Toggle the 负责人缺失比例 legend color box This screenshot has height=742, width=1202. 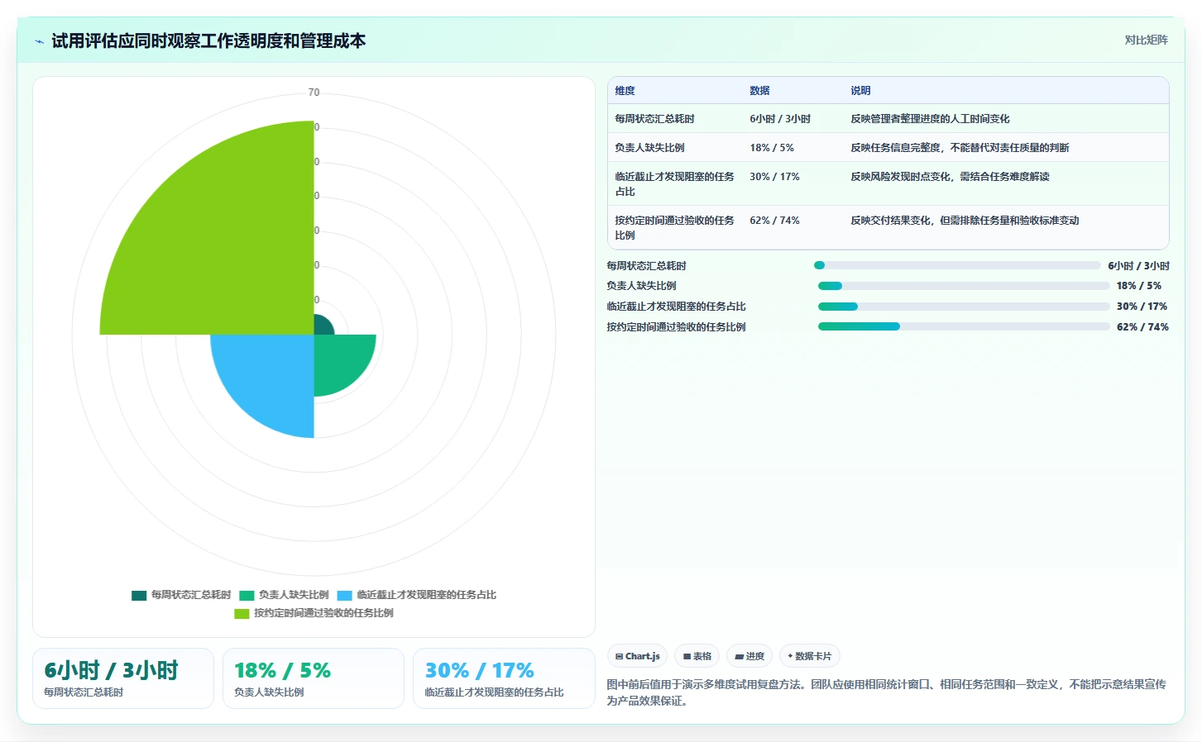(x=247, y=595)
